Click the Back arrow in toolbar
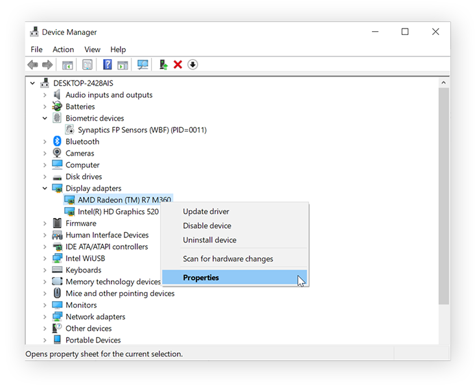Image resolution: width=475 pixels, height=386 pixels. [x=32, y=65]
